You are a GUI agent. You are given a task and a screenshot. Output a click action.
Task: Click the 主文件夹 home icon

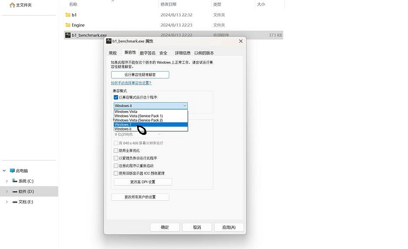(12, 5)
